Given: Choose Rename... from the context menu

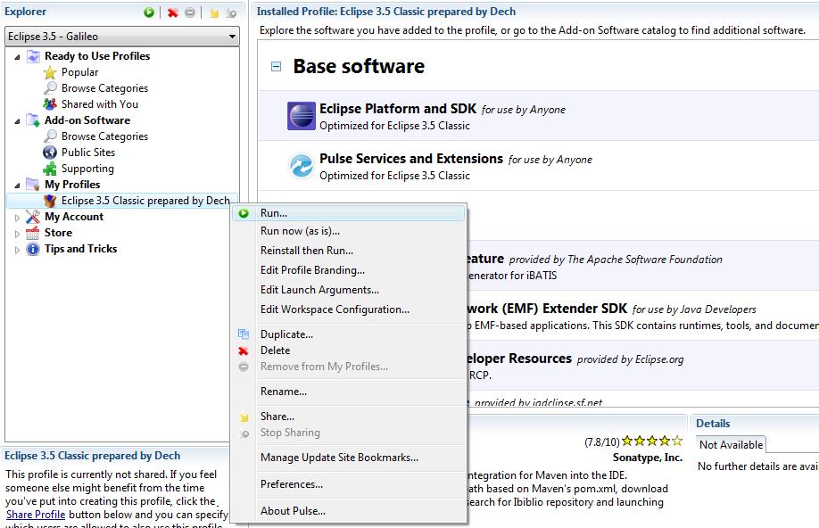Looking at the screenshot, I should pyautogui.click(x=349, y=392).
